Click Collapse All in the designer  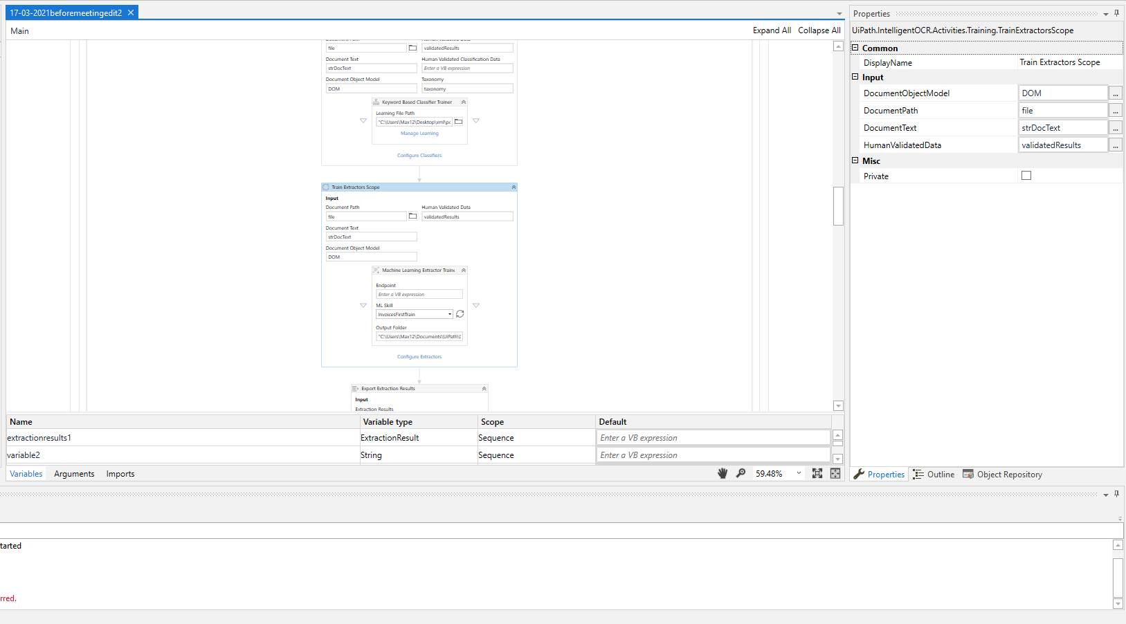tap(819, 30)
